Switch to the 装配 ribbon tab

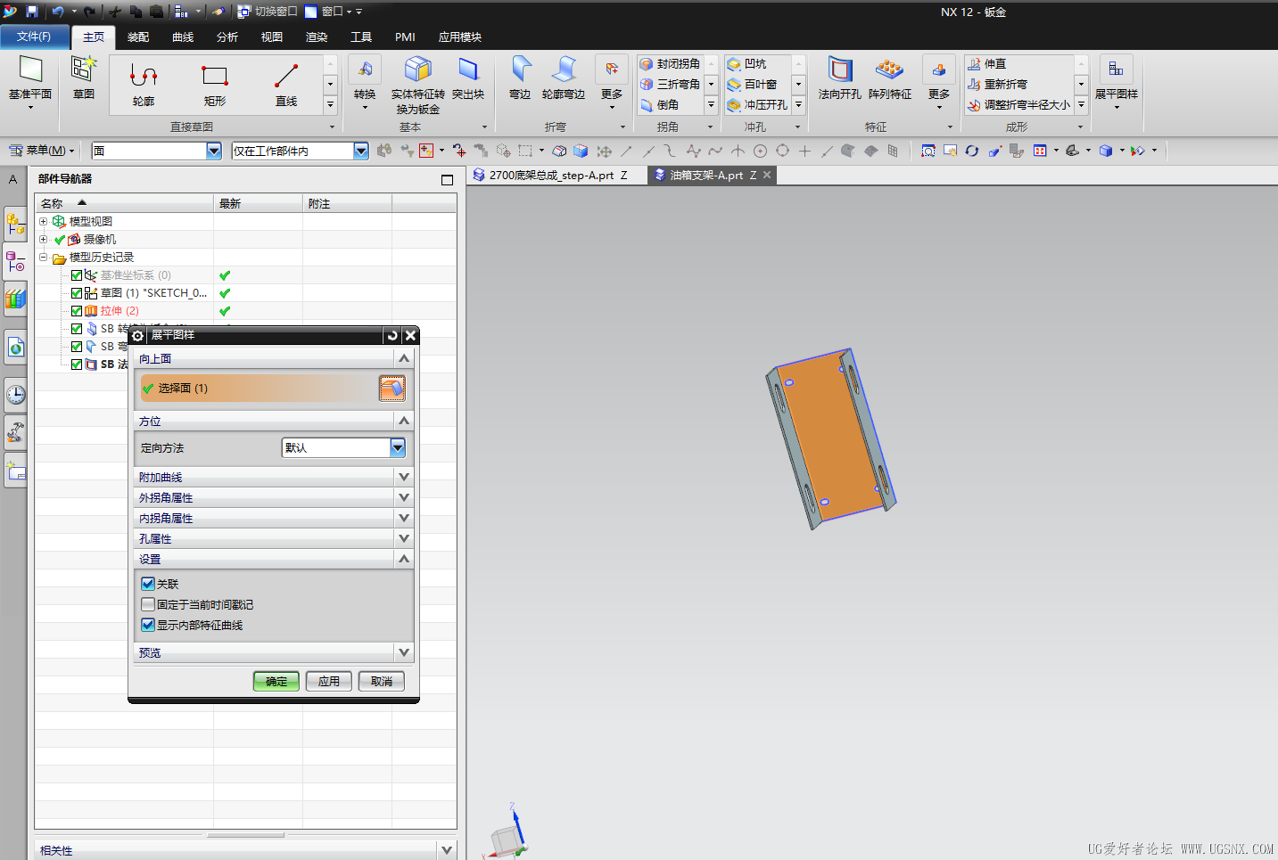click(x=138, y=37)
